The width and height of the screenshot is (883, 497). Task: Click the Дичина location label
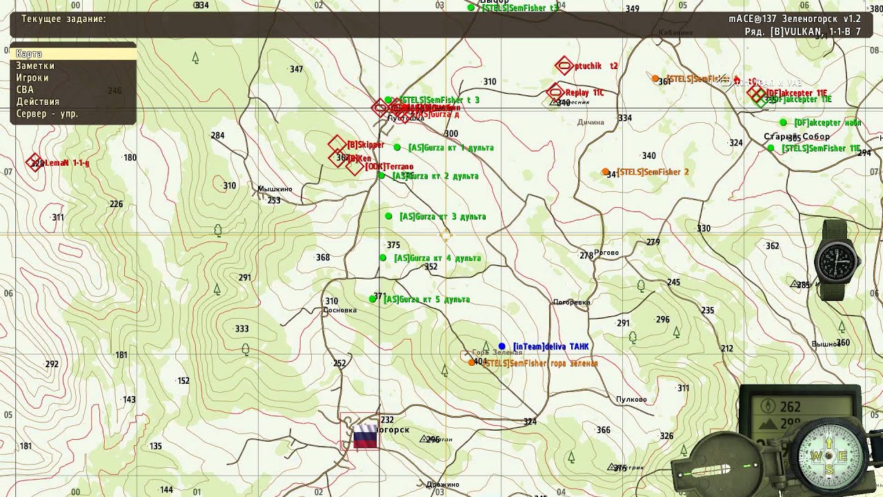pyautogui.click(x=591, y=122)
